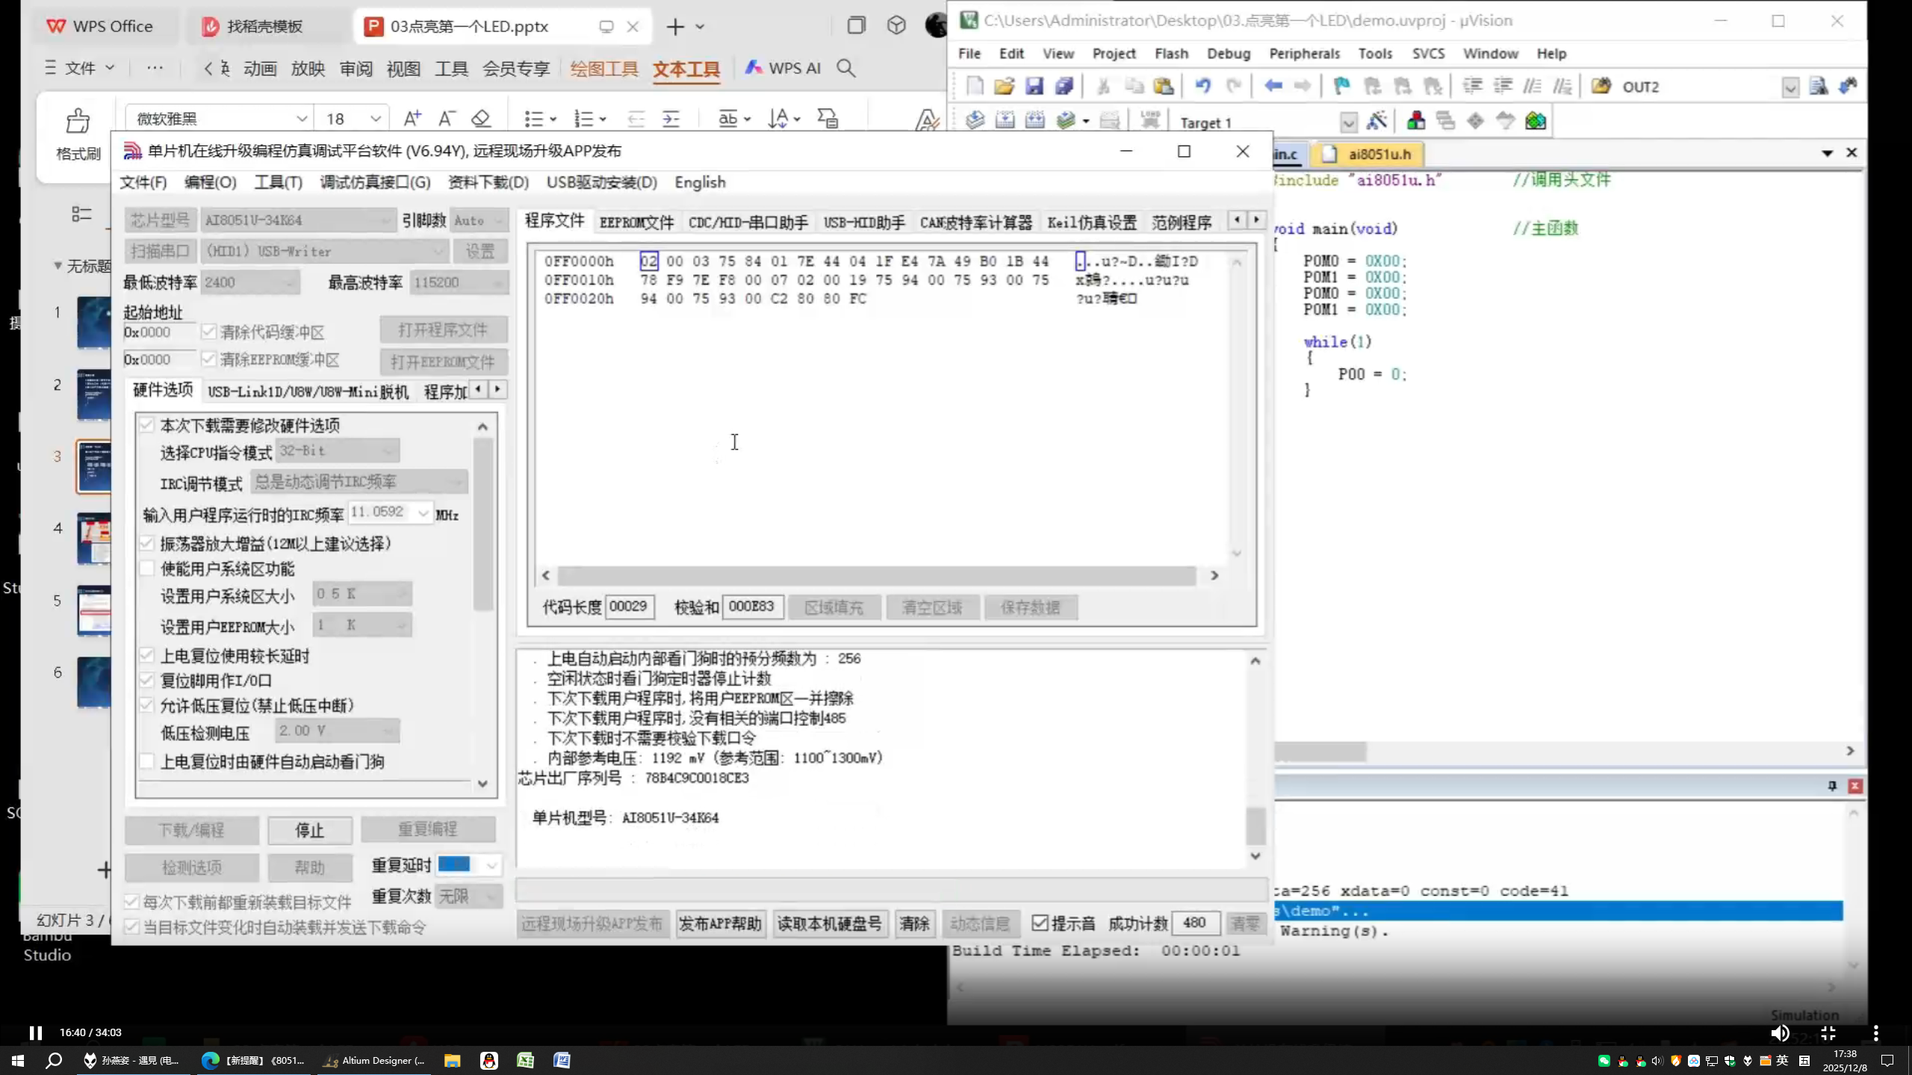Click the Build target icon in µVision
This screenshot has height=1075, width=1912.
[x=1005, y=120]
